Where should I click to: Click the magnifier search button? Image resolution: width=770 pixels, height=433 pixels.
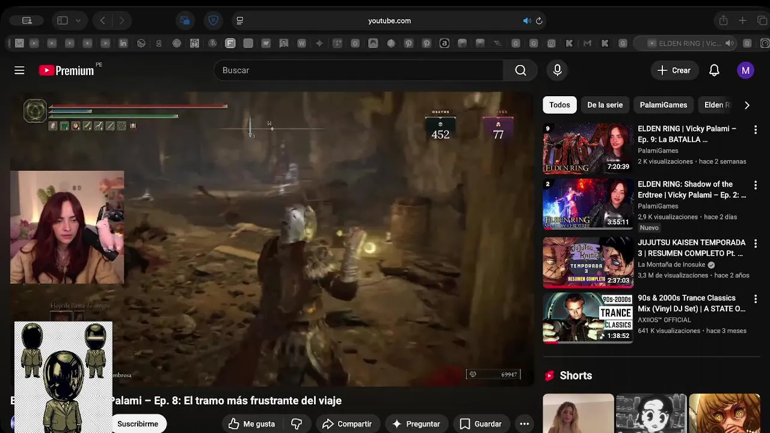click(520, 70)
